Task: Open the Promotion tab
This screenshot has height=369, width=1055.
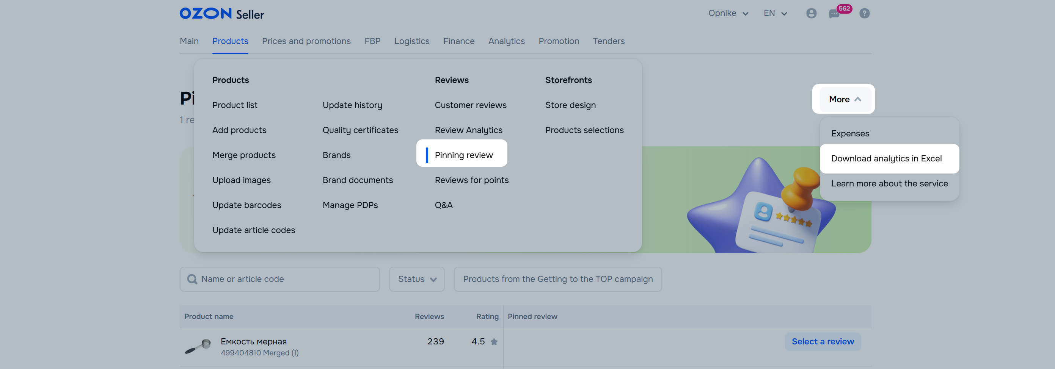Action: click(x=559, y=41)
